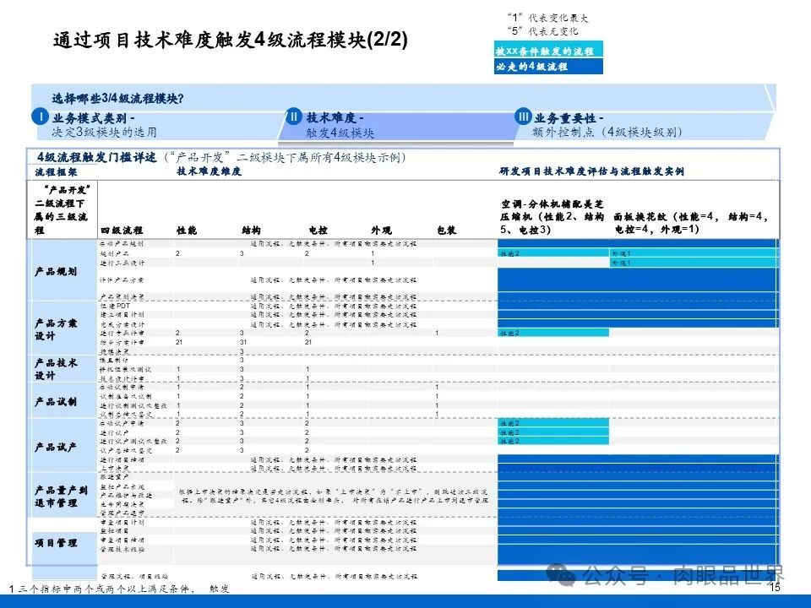Click the 面板换花纹 example column header
The height and width of the screenshot is (608, 811).
tap(690, 223)
